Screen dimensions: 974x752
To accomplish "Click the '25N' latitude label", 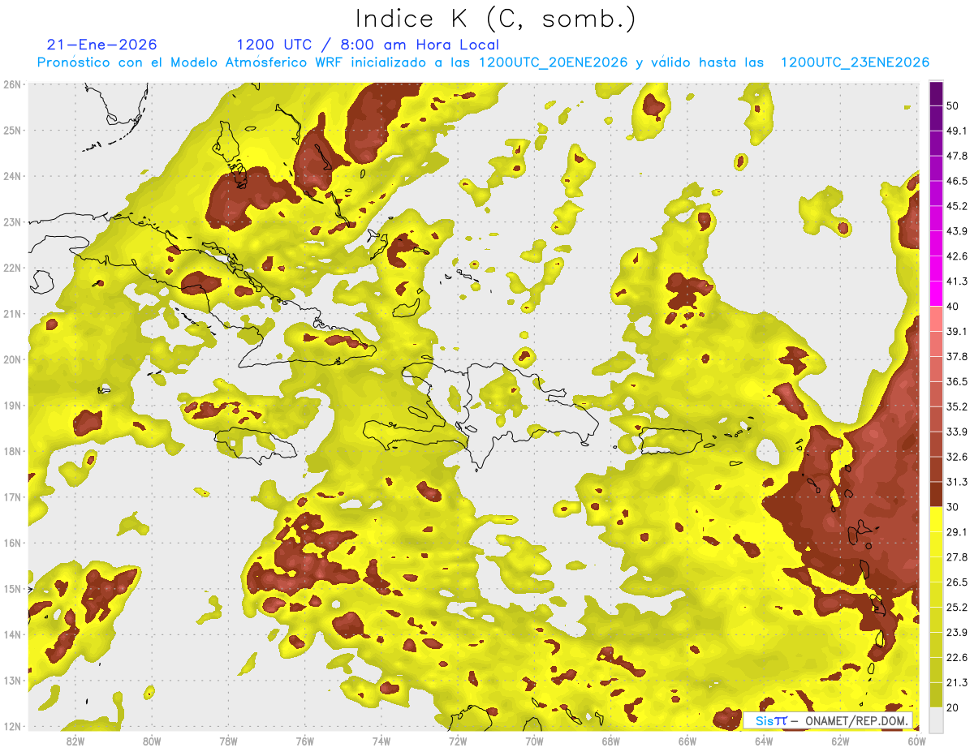I will (x=12, y=130).
